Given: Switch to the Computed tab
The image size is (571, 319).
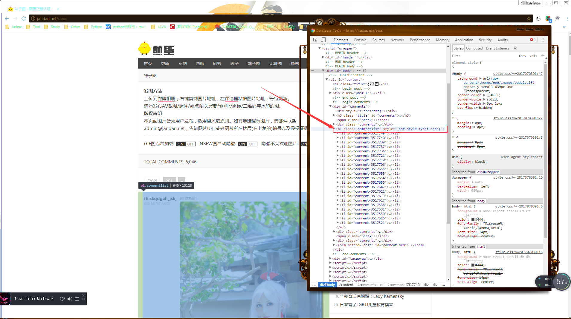Looking at the screenshot, I should (x=474, y=48).
